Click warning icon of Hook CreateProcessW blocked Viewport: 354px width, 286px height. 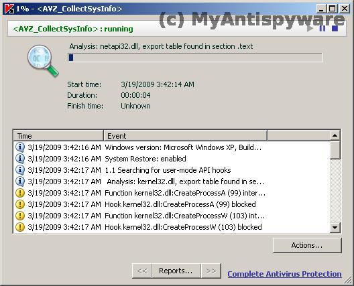click(x=20, y=227)
